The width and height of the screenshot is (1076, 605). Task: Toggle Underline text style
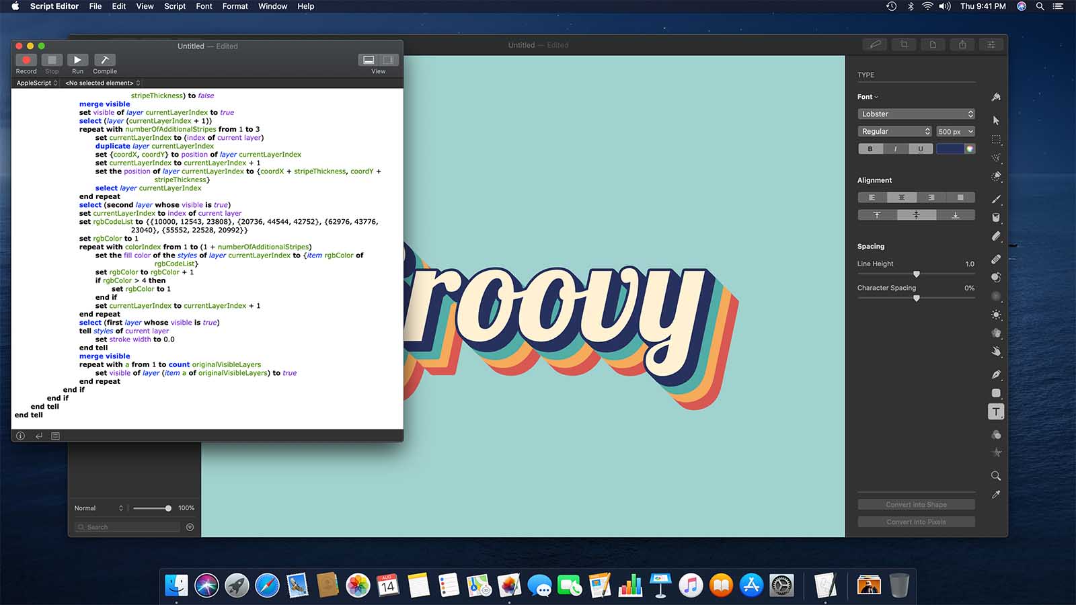920,149
